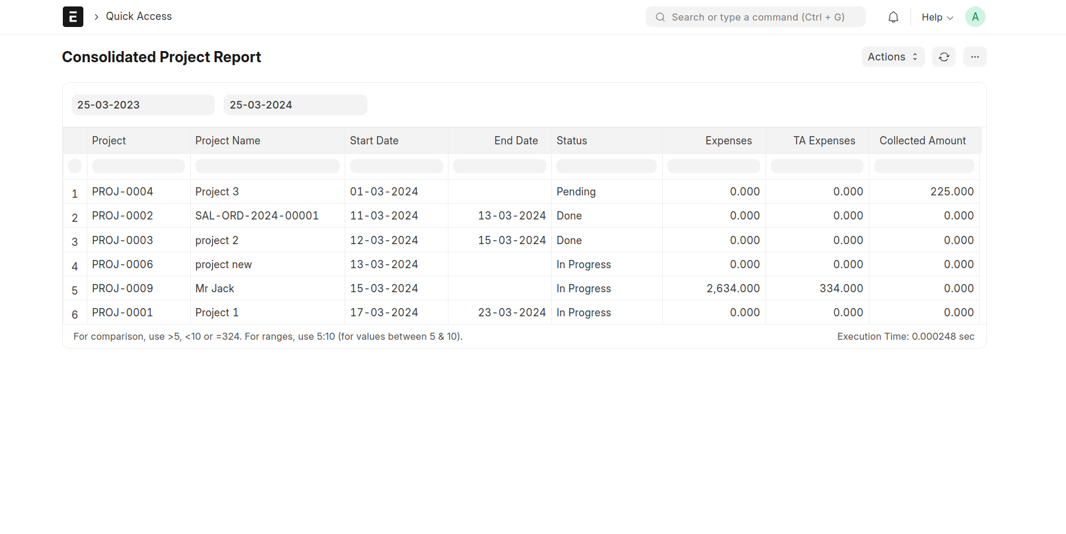
Task: Focus the search command bar
Action: [755, 17]
